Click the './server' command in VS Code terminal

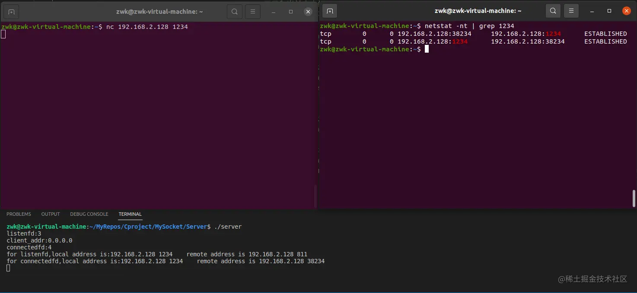tap(228, 227)
